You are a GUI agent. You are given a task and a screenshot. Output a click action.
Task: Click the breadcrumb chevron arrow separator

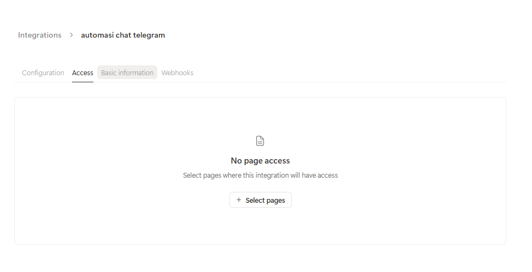click(x=71, y=35)
